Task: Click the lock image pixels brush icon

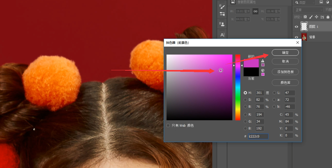Action: 311,17
